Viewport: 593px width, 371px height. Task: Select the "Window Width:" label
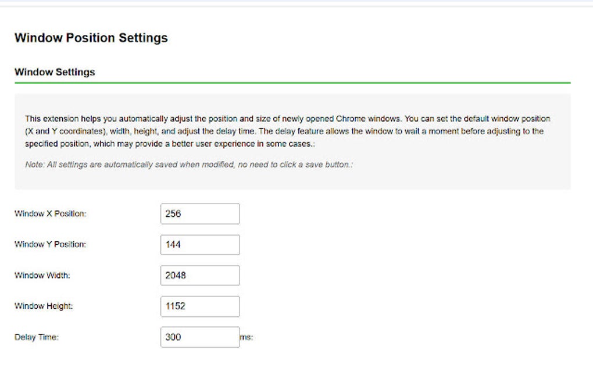(42, 275)
